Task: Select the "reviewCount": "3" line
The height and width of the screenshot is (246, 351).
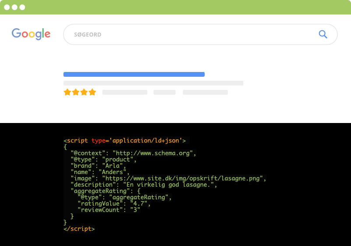Action: pos(109,210)
